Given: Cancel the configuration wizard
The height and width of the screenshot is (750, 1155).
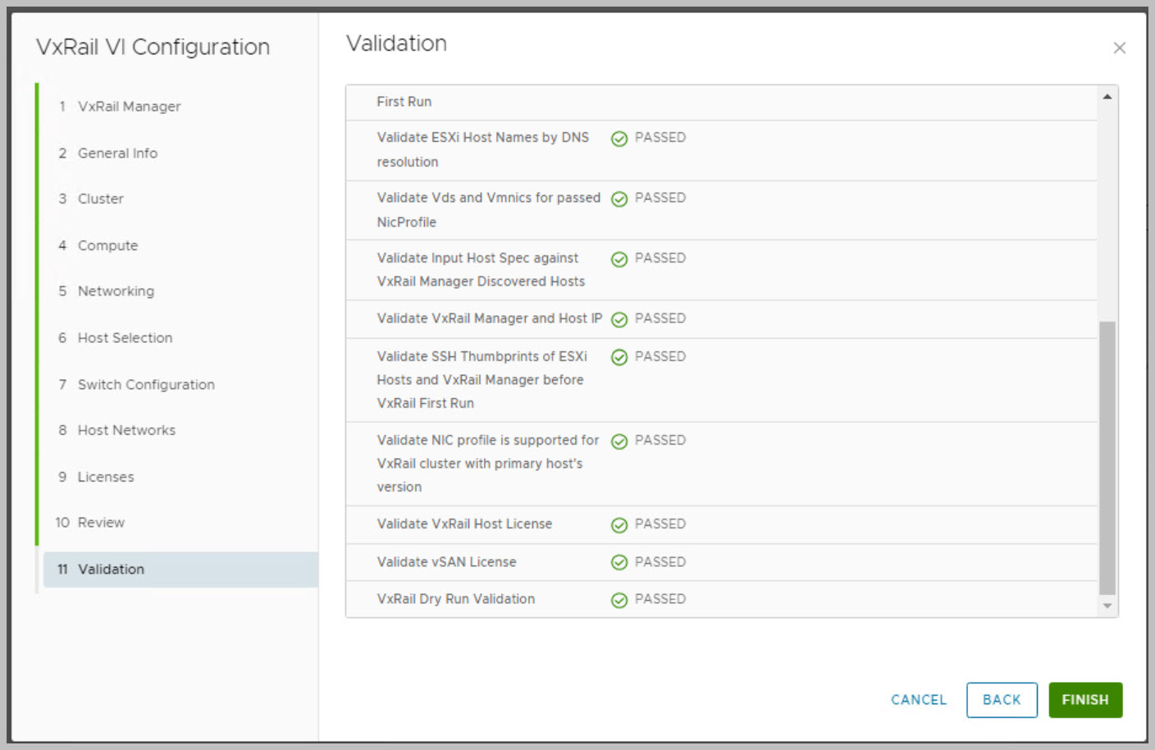Looking at the screenshot, I should point(918,700).
